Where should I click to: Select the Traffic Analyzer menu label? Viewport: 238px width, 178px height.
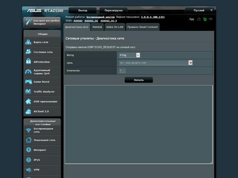coord(44,92)
